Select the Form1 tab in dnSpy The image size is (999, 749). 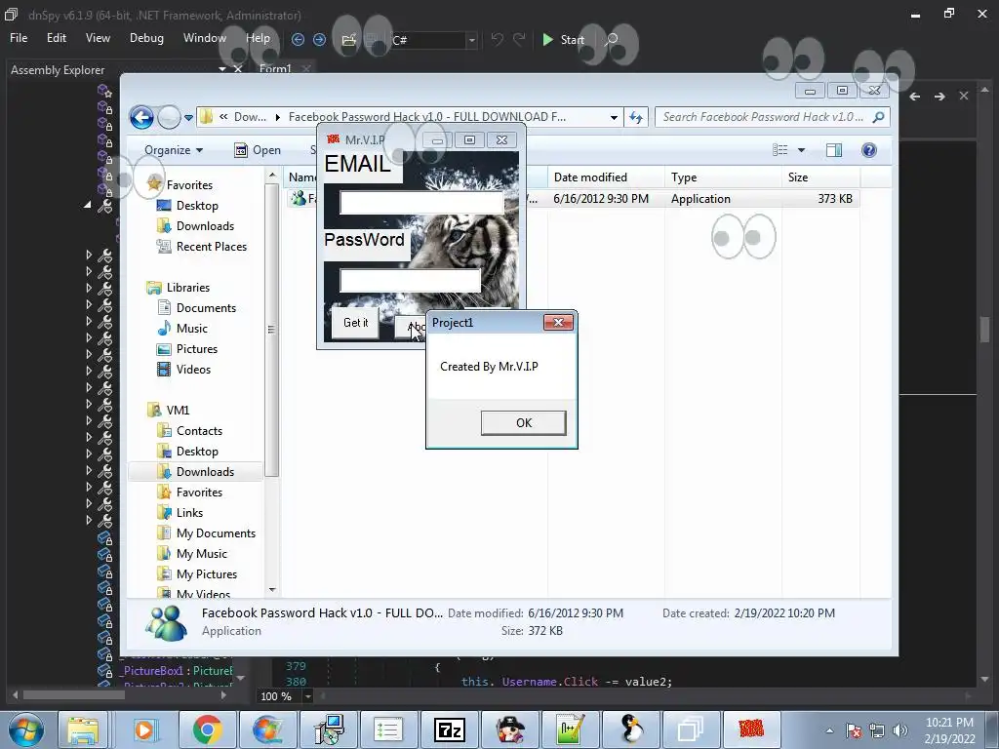[275, 68]
